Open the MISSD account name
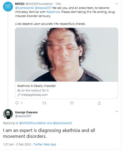122x150 pixels. (20, 4)
